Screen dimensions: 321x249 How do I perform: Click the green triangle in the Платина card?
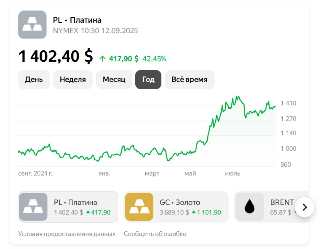[x=88, y=212]
